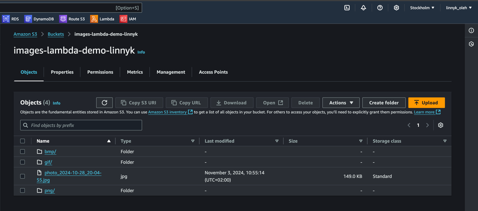Switch to the Management tab
This screenshot has height=211, width=478.
point(171,72)
